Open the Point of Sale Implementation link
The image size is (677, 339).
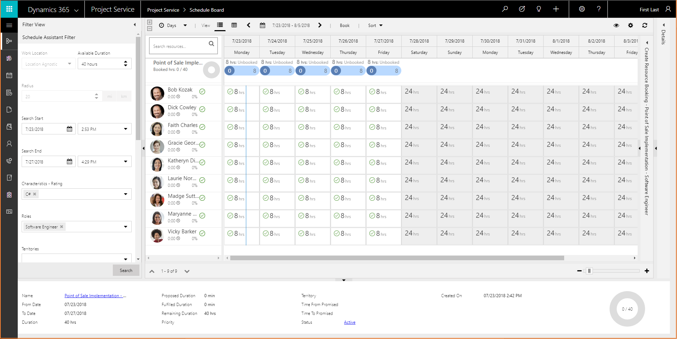[x=95, y=295]
